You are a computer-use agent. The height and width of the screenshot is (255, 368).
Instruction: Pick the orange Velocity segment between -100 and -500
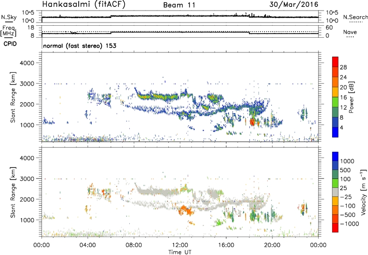335,210
